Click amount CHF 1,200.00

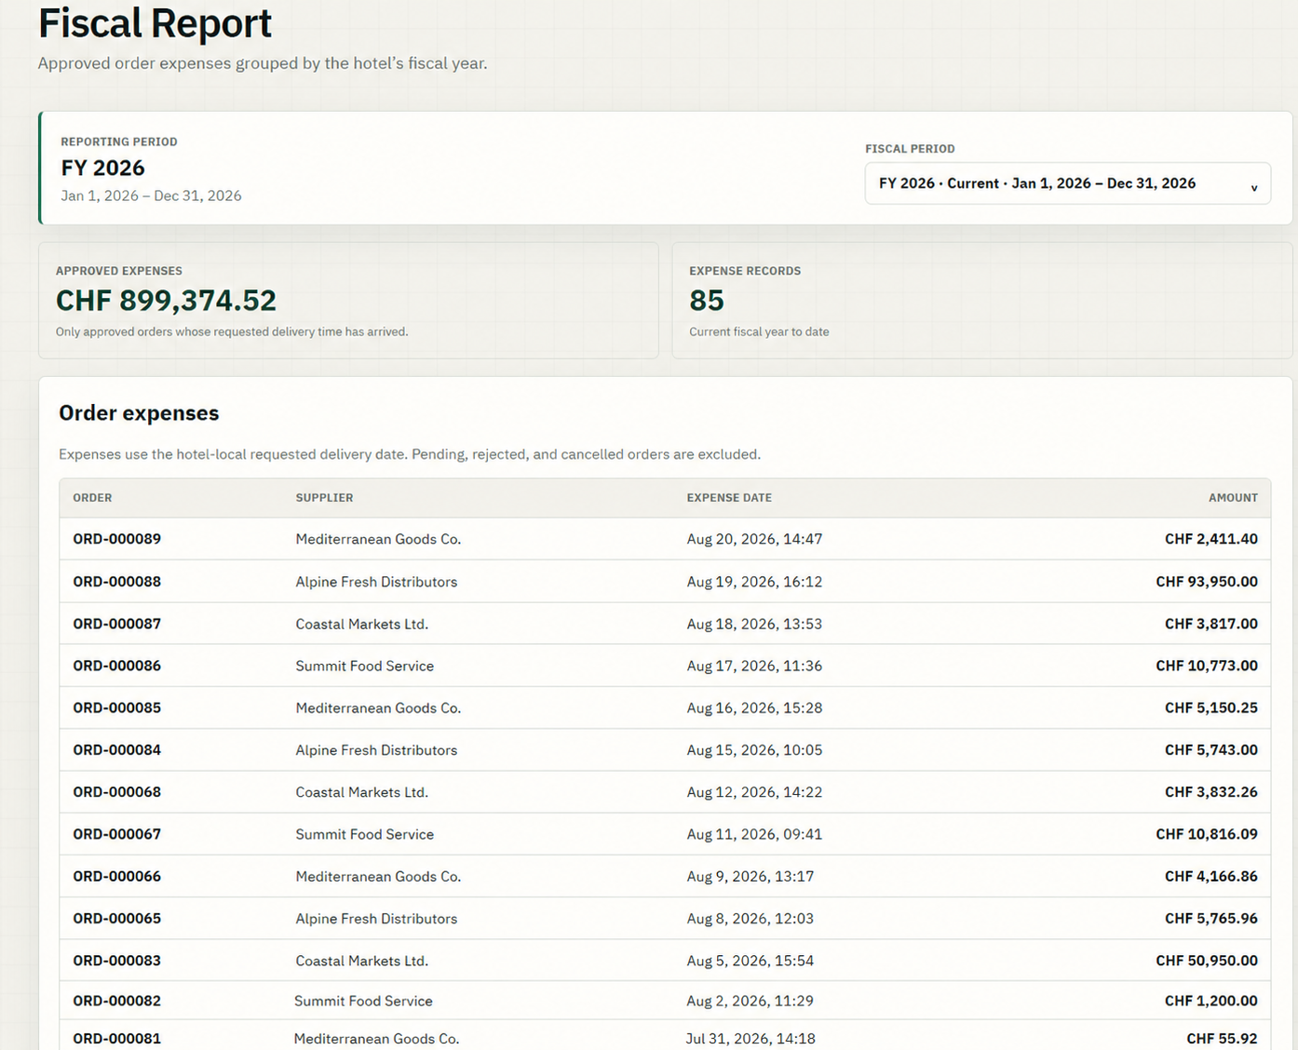1211,1001
